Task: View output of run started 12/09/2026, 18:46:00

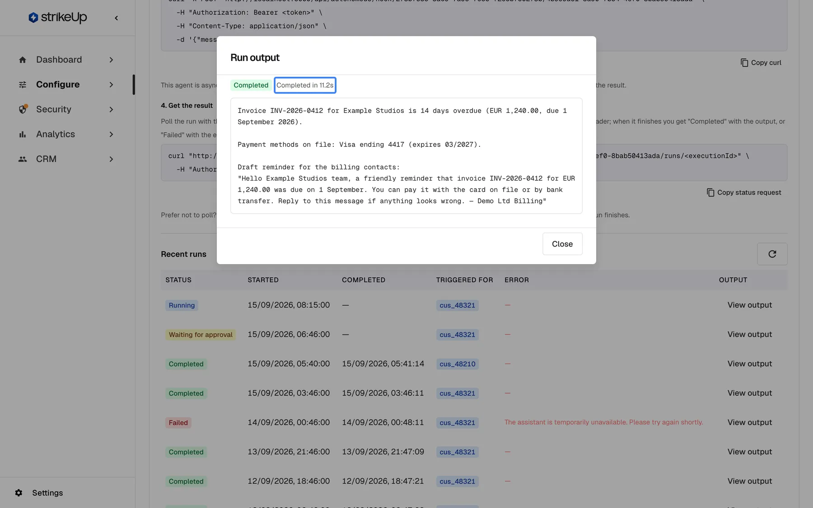Action: coord(749,481)
